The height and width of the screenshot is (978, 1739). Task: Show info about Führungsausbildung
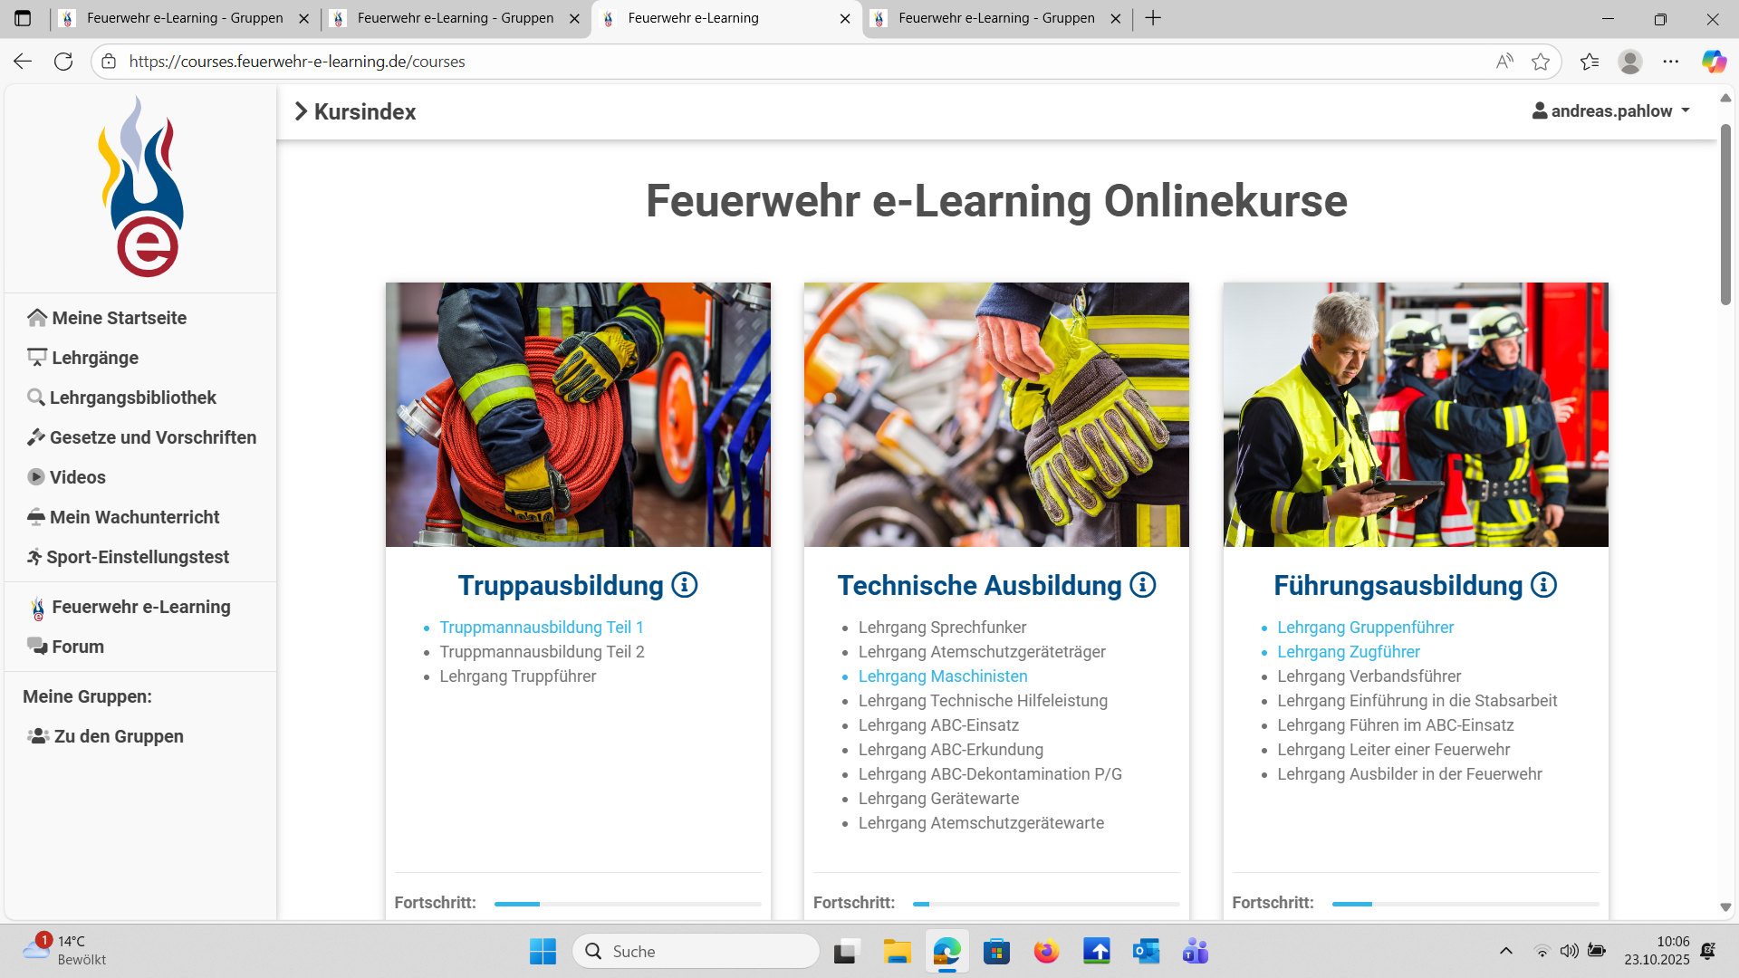click(x=1543, y=585)
